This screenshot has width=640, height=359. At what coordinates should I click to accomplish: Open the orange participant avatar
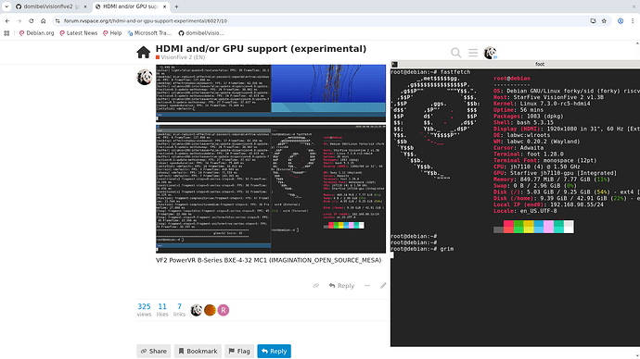click(x=210, y=310)
